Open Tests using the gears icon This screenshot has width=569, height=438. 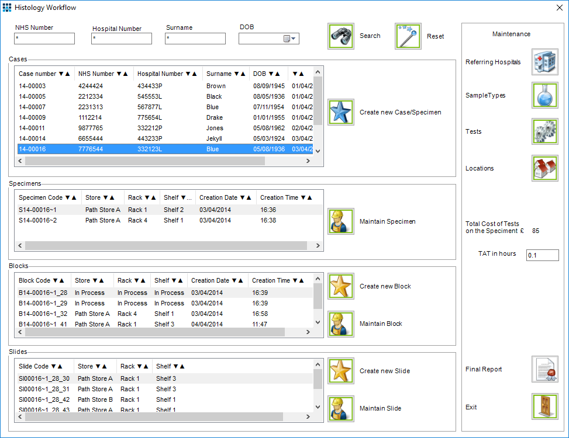tap(544, 131)
